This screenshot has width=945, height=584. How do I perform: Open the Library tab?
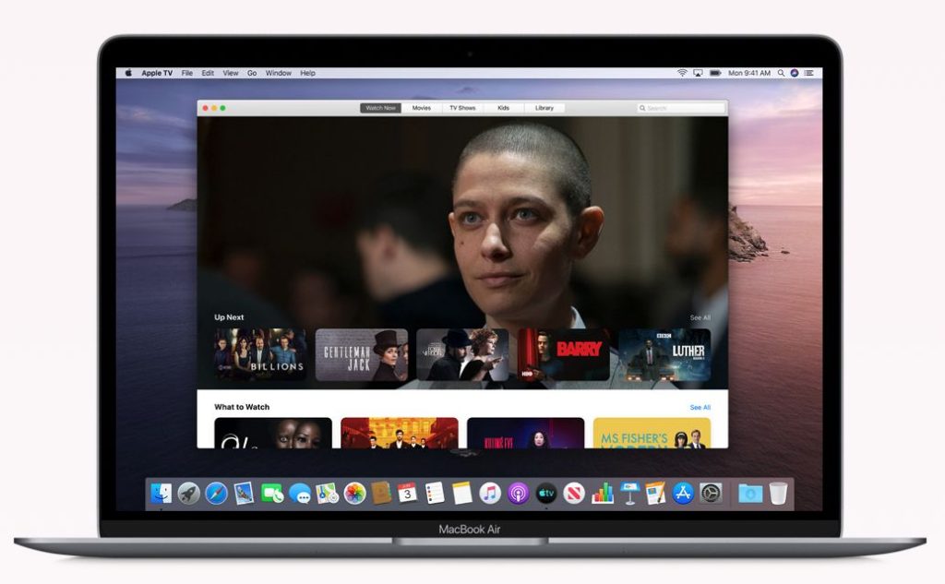544,108
